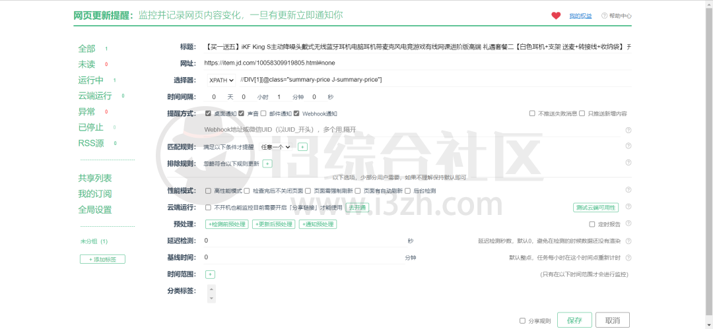Open 全局设置 in the sidebar
This screenshot has height=329, width=713.
coord(95,210)
